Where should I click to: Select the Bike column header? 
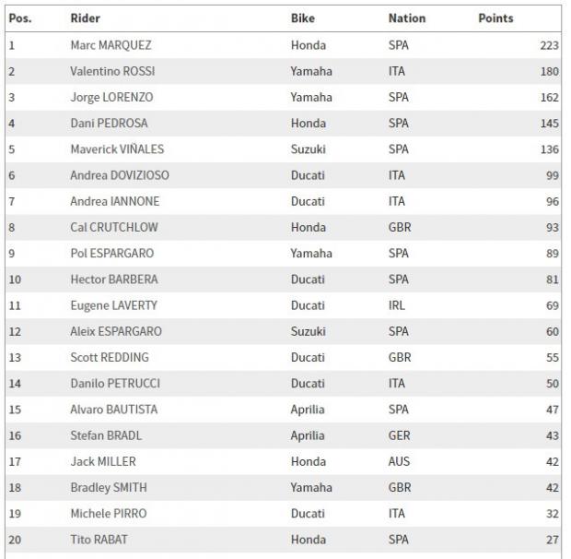[303, 18]
